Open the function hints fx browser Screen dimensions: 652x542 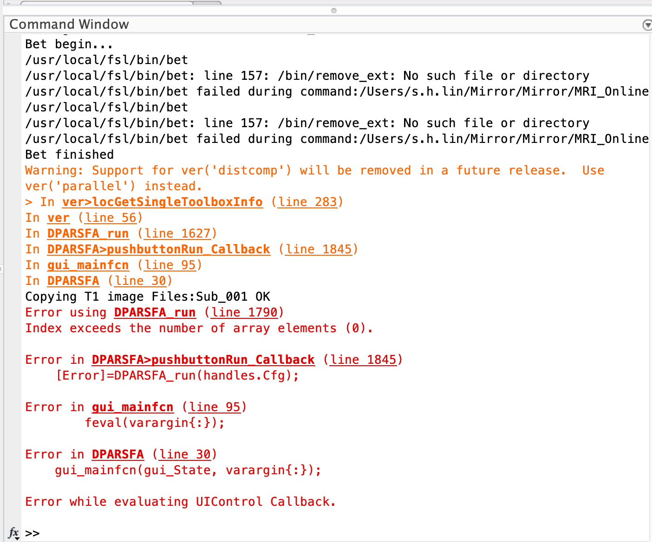click(x=13, y=533)
